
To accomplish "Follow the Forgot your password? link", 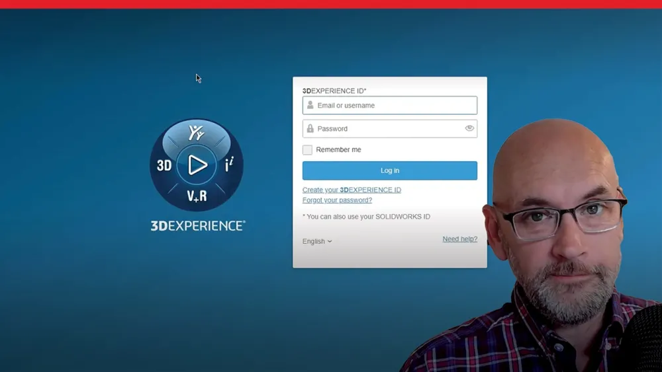I will point(337,200).
